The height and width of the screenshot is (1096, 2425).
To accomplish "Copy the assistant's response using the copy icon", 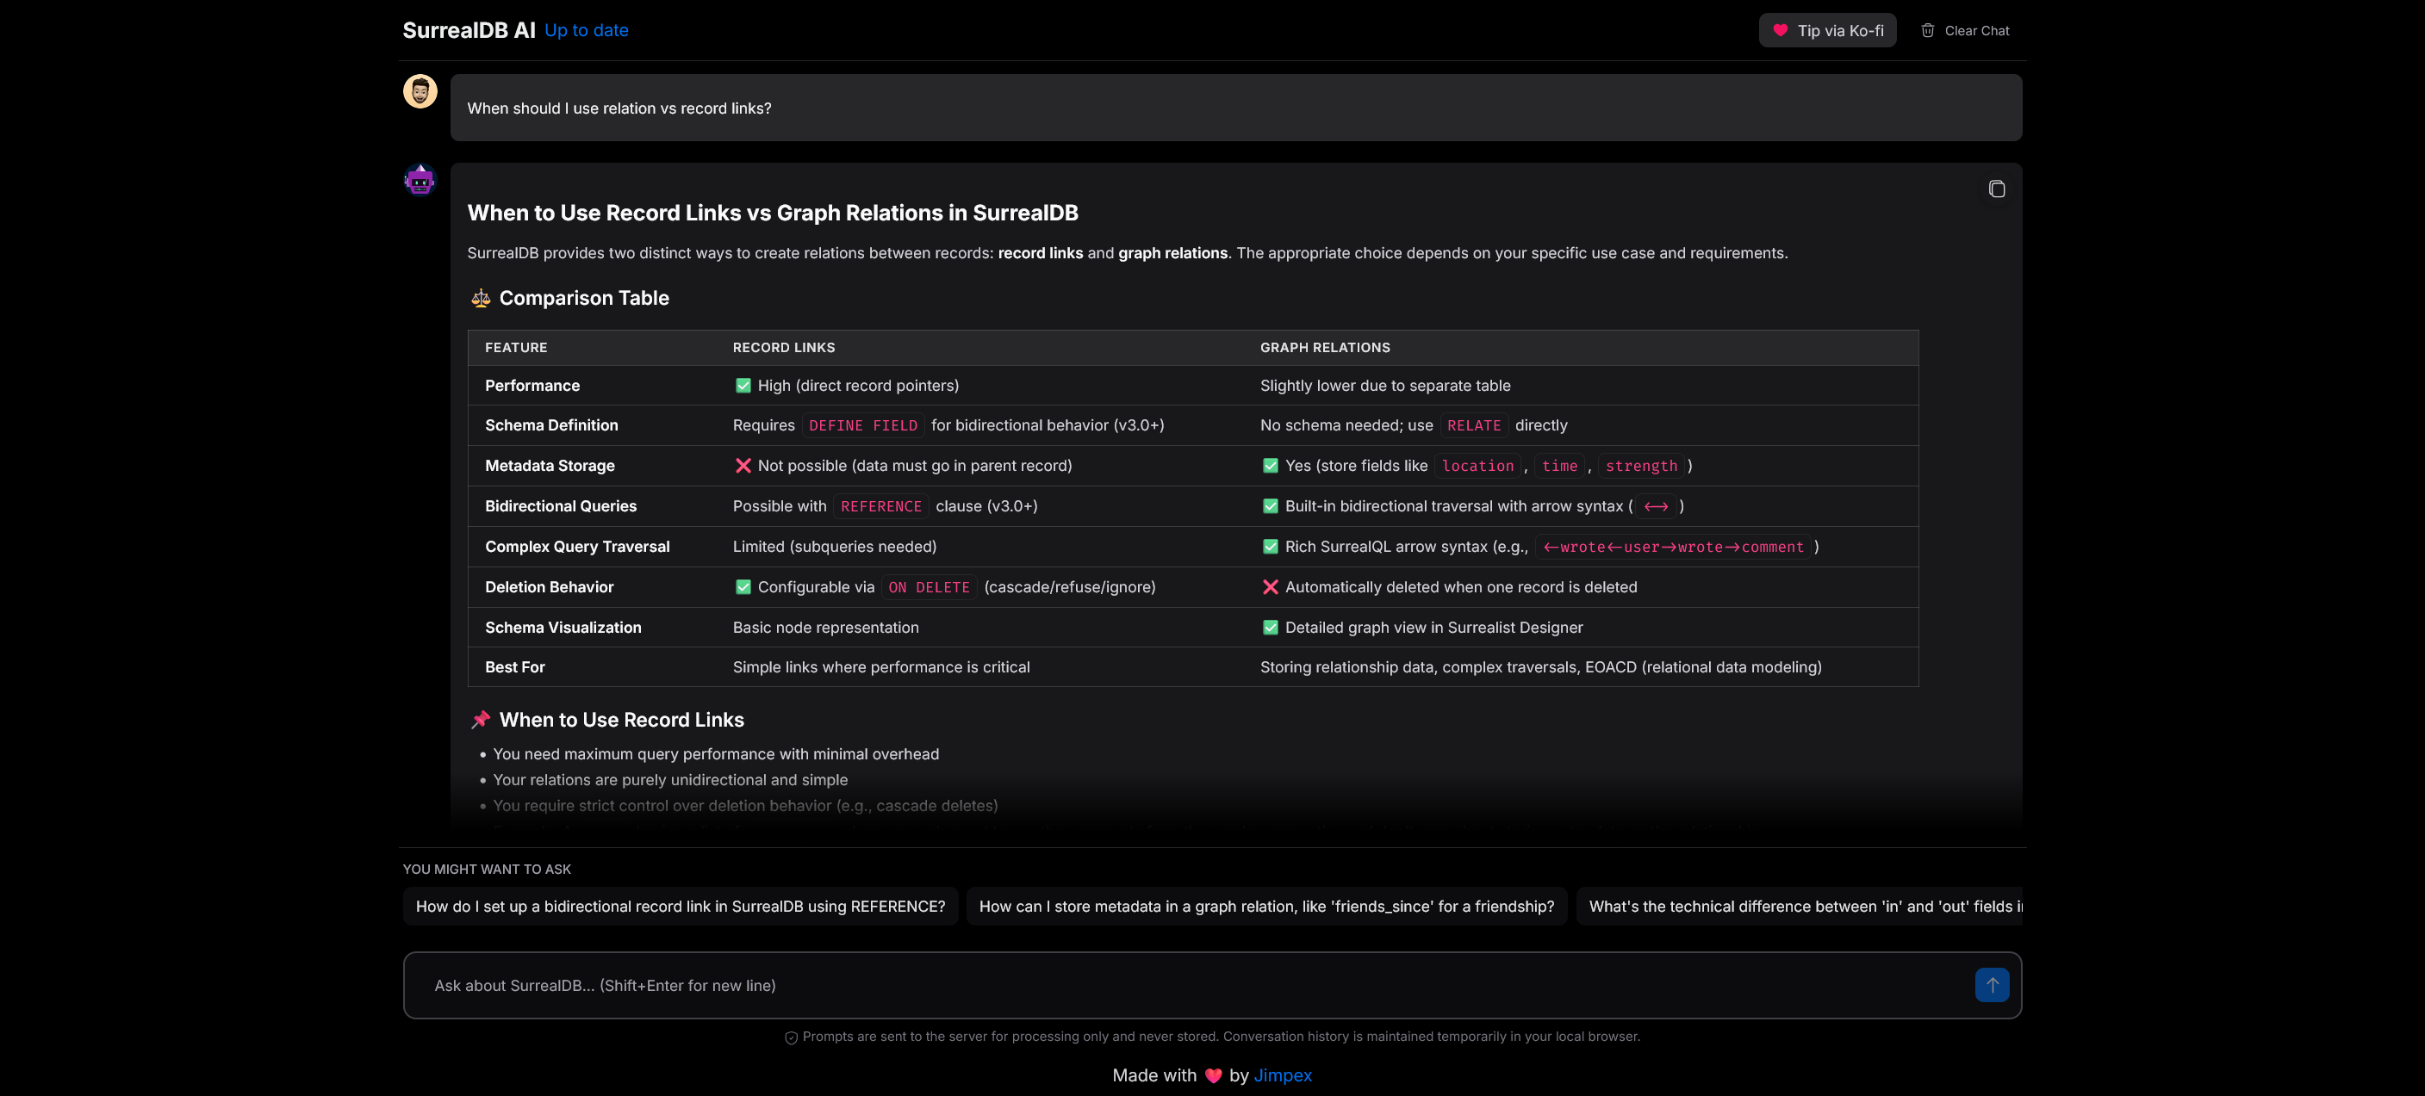I will [x=1998, y=189].
